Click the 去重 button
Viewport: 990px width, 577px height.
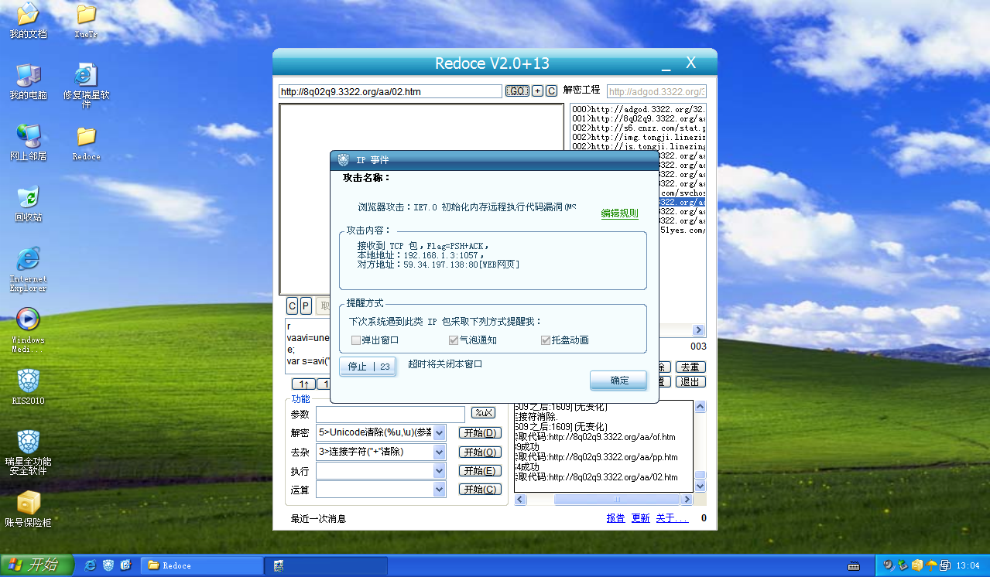(690, 367)
